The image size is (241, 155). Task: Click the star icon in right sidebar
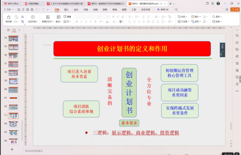[x=237, y=42]
